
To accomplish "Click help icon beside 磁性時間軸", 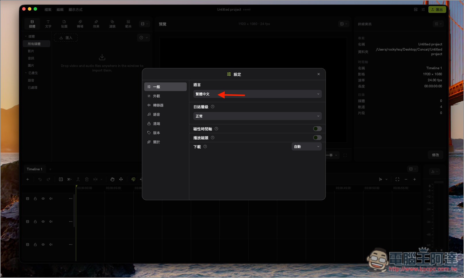I will [216, 129].
